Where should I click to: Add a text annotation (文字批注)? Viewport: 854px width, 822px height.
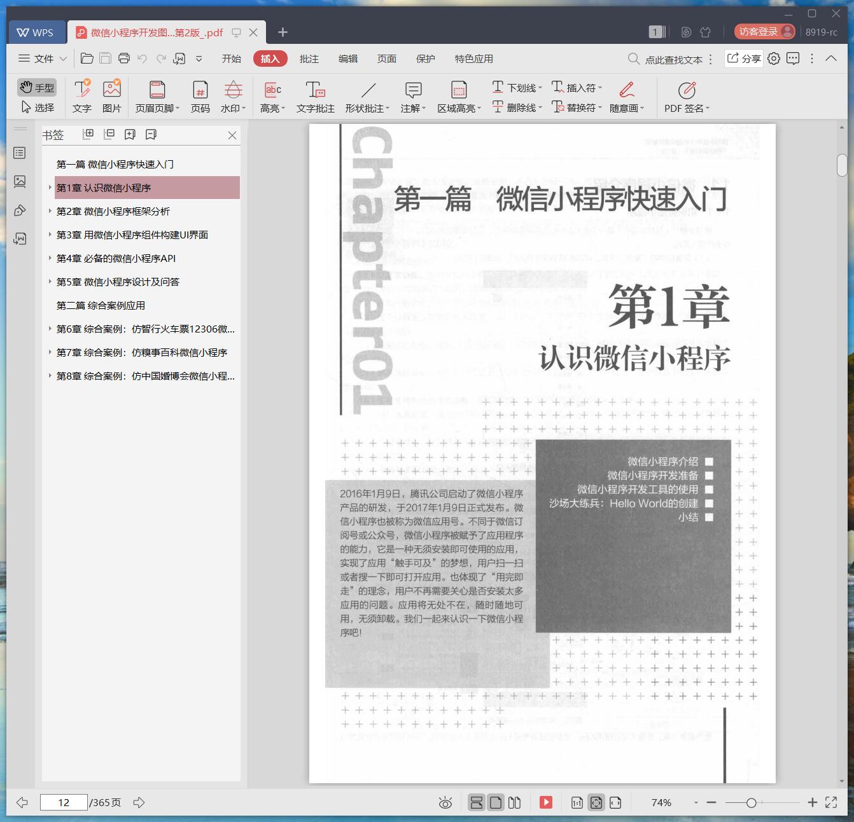[x=315, y=97]
